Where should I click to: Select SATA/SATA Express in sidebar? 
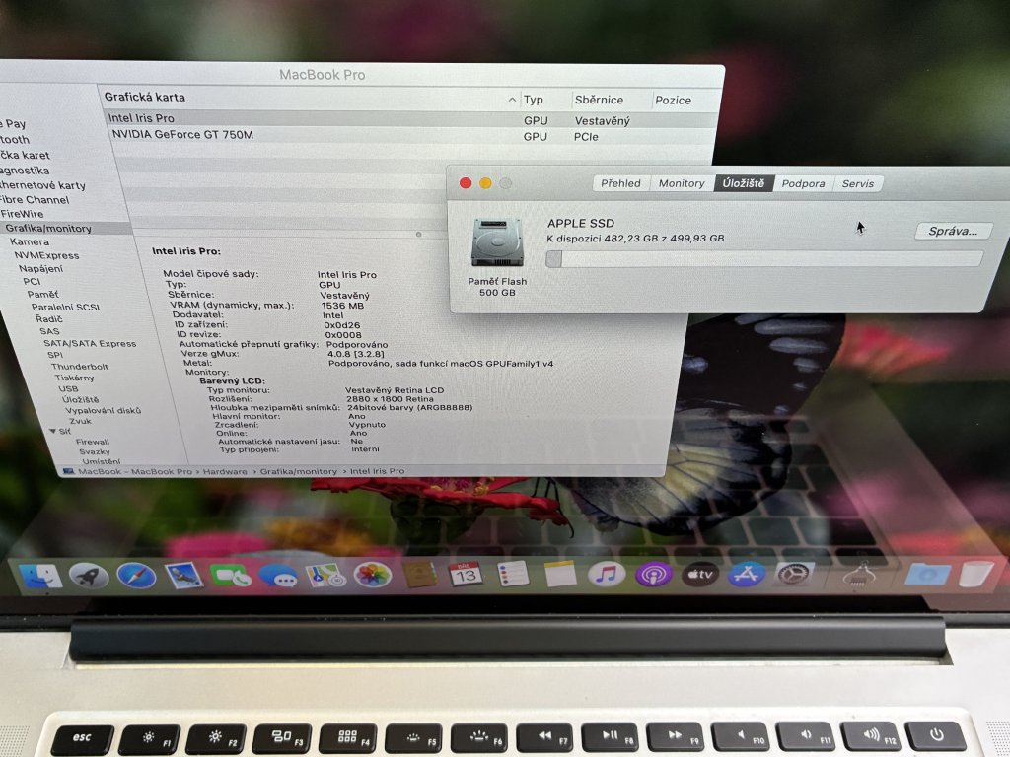point(90,344)
